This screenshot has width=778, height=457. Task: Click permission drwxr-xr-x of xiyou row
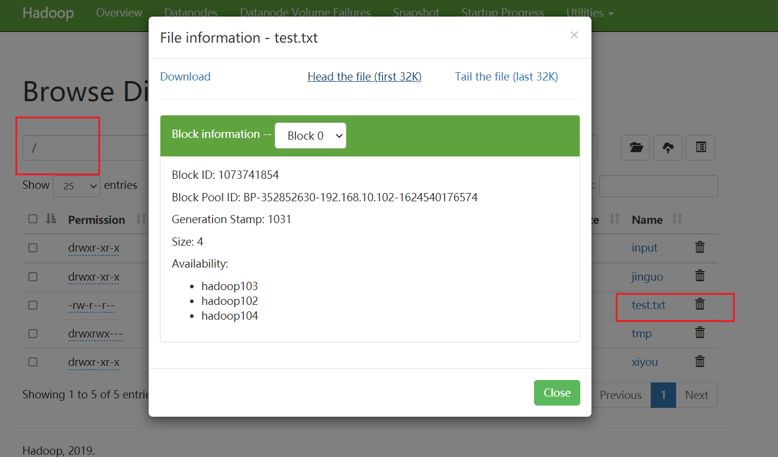click(x=94, y=362)
